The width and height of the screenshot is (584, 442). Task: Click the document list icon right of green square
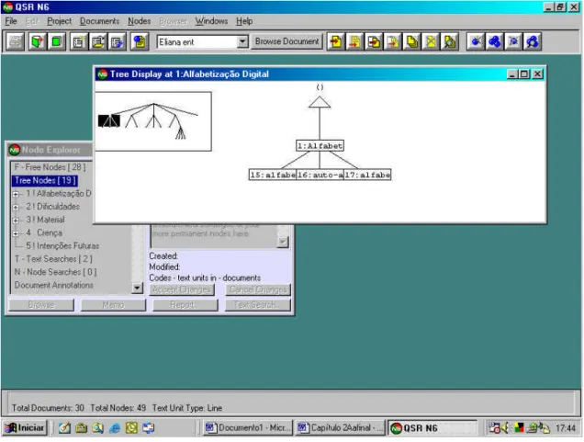coord(79,41)
